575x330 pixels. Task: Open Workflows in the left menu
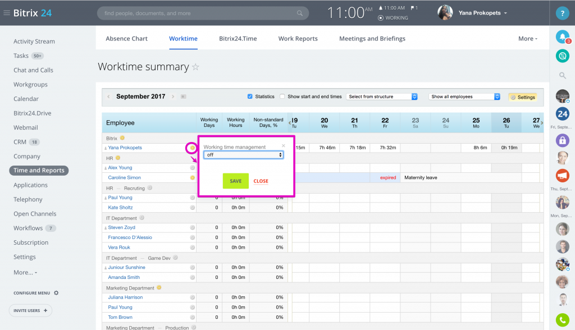coord(28,228)
